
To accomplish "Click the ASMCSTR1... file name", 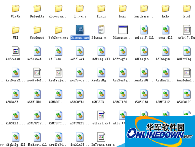I will point(101,102).
